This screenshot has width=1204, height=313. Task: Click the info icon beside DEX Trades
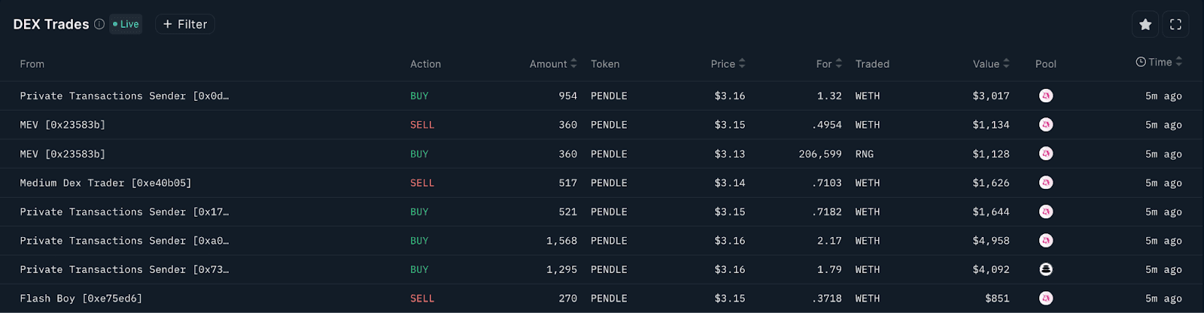pyautogui.click(x=99, y=24)
